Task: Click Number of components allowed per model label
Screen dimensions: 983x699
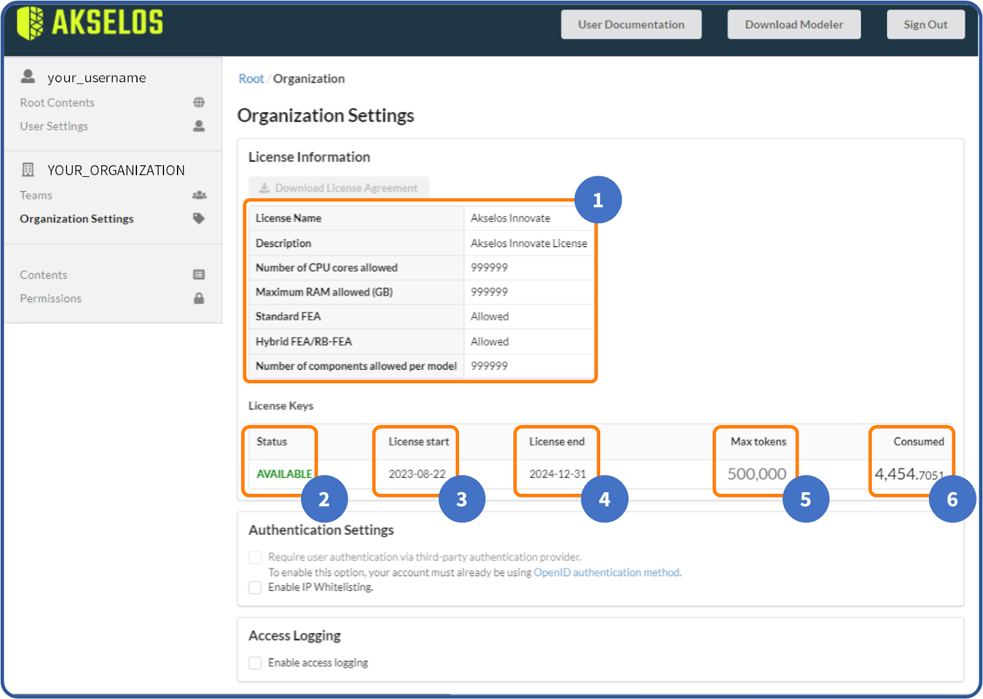Action: (x=356, y=366)
